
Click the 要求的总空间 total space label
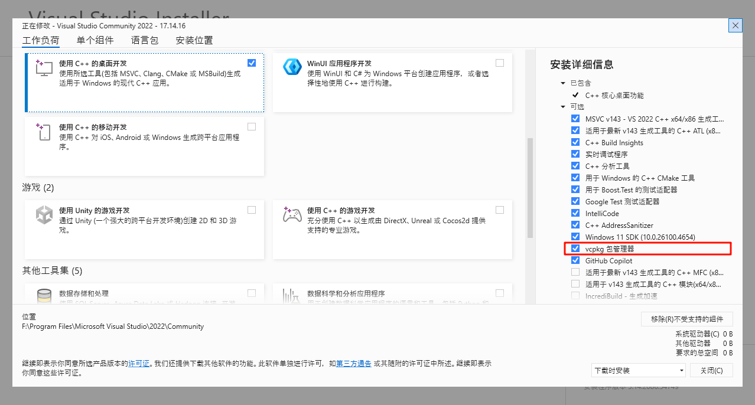(x=697, y=353)
